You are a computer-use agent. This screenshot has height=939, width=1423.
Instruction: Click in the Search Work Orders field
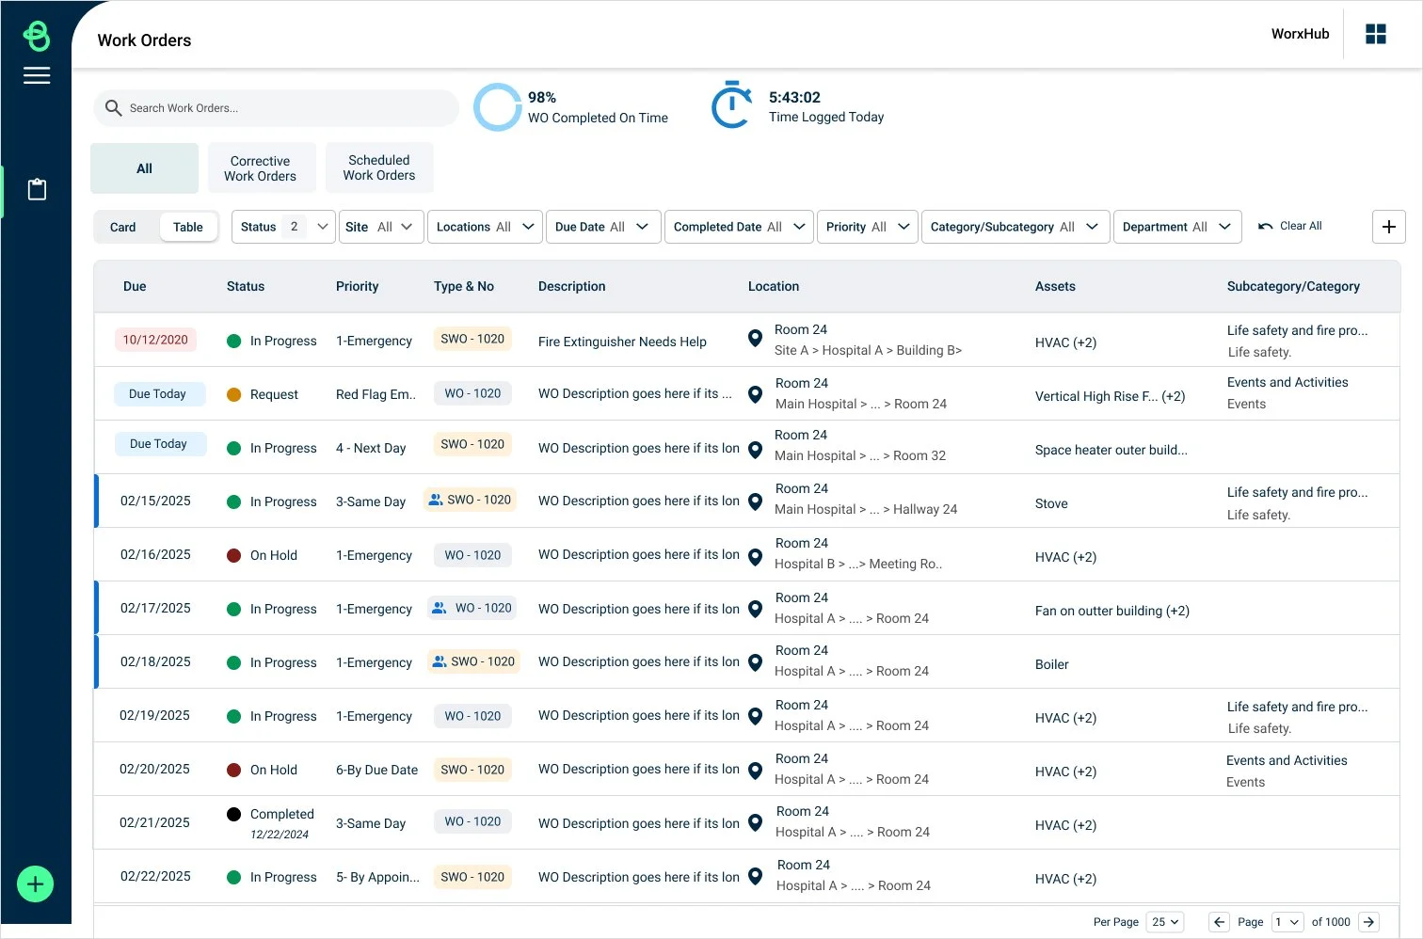point(276,108)
